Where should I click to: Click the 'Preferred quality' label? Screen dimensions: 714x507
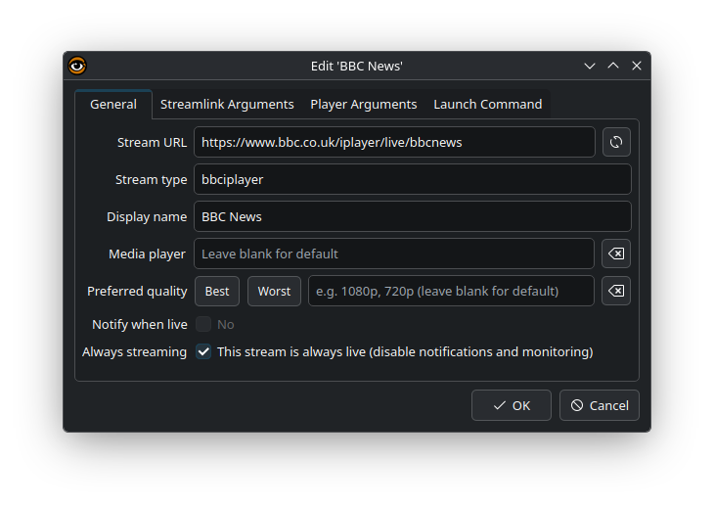click(137, 291)
